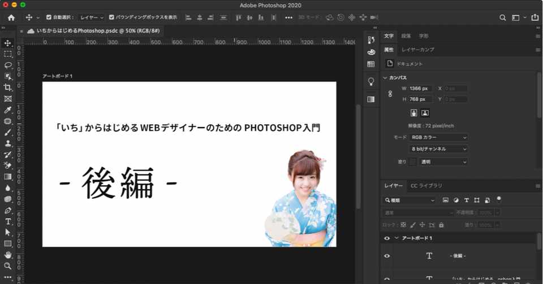Select the Dodge tool
This screenshot has height=284, width=543.
(x=7, y=199)
